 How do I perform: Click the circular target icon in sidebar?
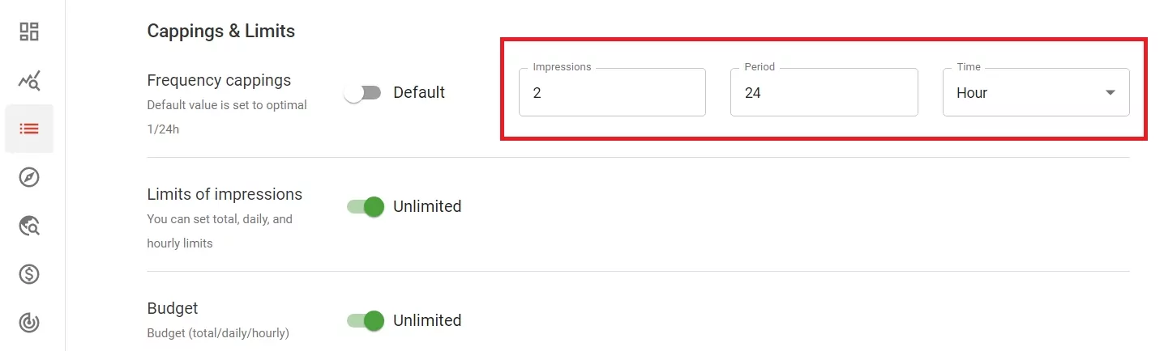(29, 323)
